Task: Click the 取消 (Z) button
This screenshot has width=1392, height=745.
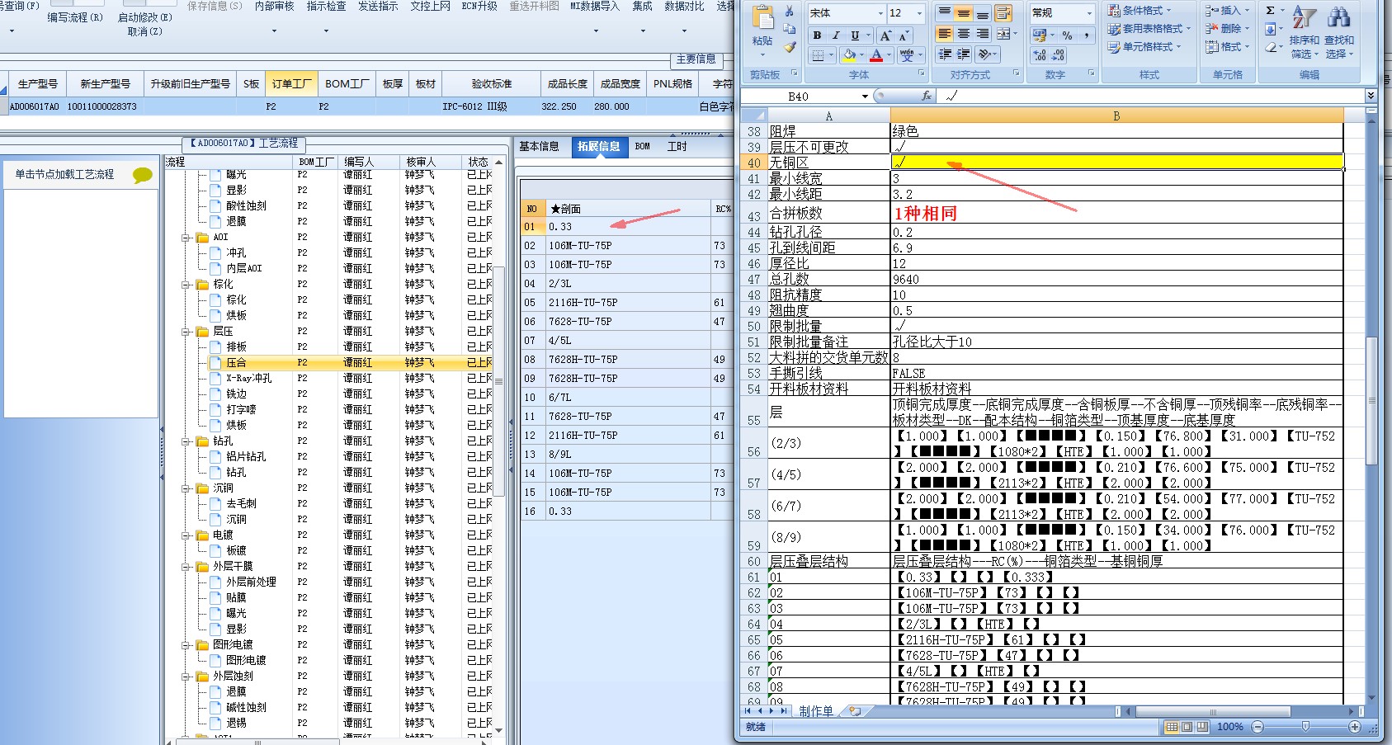Action: point(145,31)
